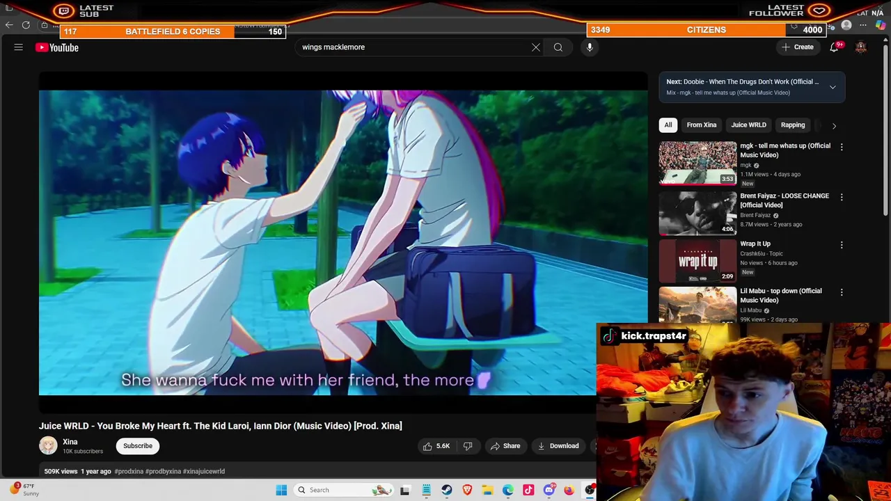This screenshot has width=891, height=501.
Task: Open browser three-dot menu
Action: point(863,26)
